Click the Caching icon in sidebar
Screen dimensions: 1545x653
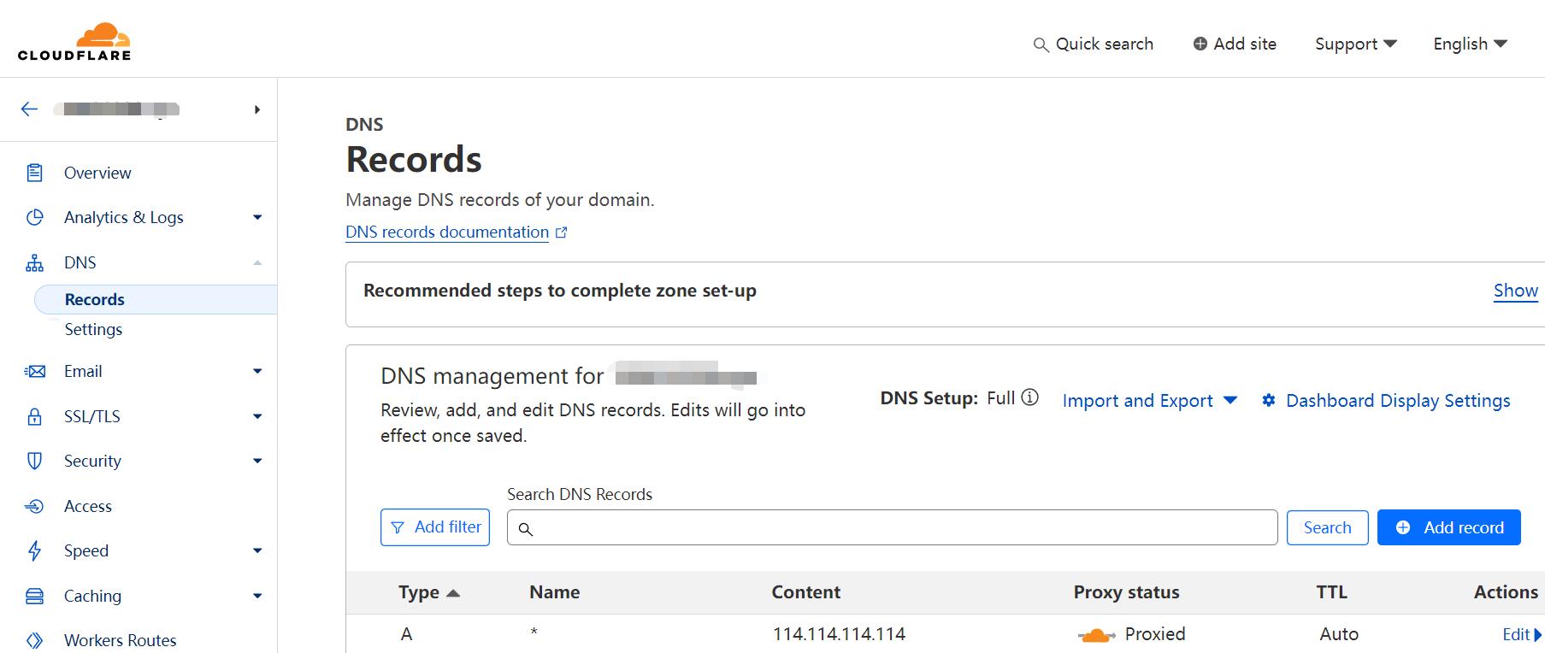[34, 596]
